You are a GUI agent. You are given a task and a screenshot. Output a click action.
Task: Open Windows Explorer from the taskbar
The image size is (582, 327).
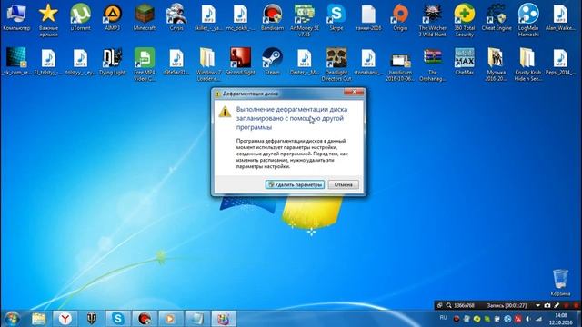(38, 319)
